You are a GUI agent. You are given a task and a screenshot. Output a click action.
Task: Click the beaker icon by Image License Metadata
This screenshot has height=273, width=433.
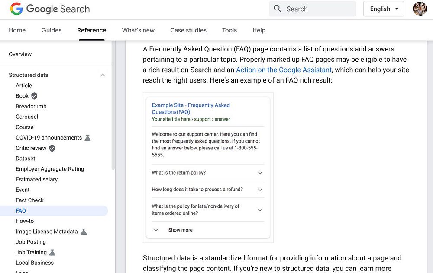84,232
